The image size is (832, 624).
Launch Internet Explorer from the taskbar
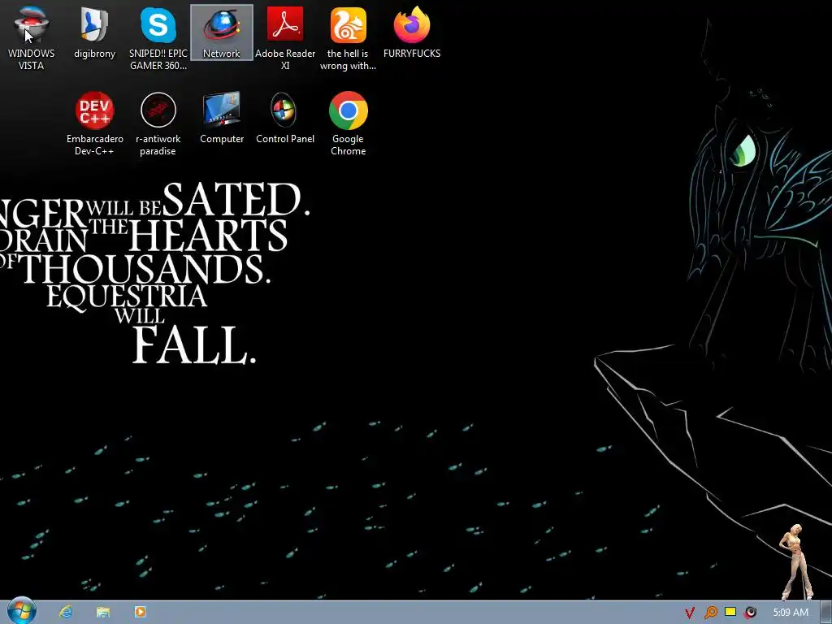click(66, 612)
